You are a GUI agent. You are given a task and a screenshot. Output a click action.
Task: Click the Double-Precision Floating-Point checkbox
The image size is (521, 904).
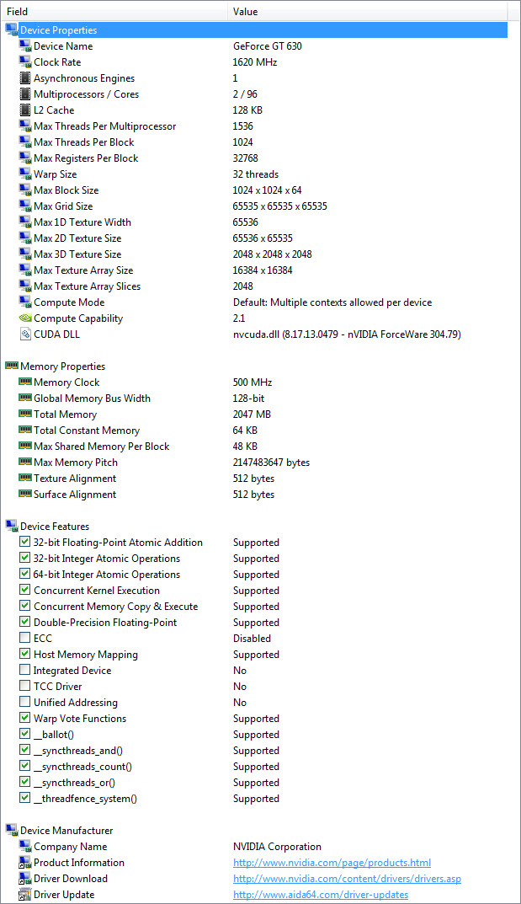click(x=24, y=622)
